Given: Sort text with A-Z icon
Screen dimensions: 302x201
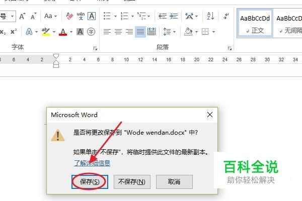Looking at the screenshot, I should click(210, 16).
